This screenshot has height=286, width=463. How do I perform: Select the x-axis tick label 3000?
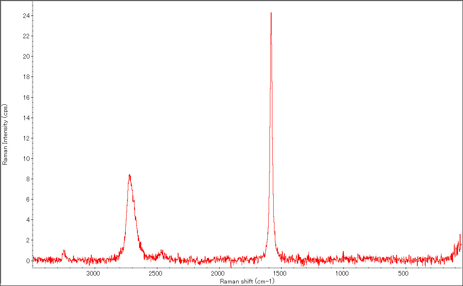click(x=93, y=273)
